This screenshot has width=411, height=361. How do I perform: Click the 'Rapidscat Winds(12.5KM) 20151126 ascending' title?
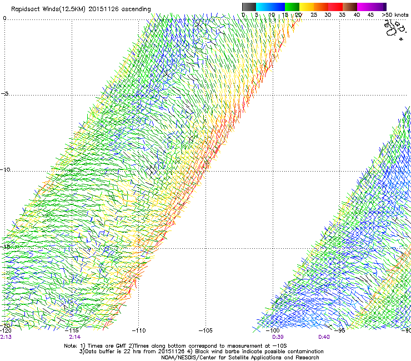coord(81,9)
